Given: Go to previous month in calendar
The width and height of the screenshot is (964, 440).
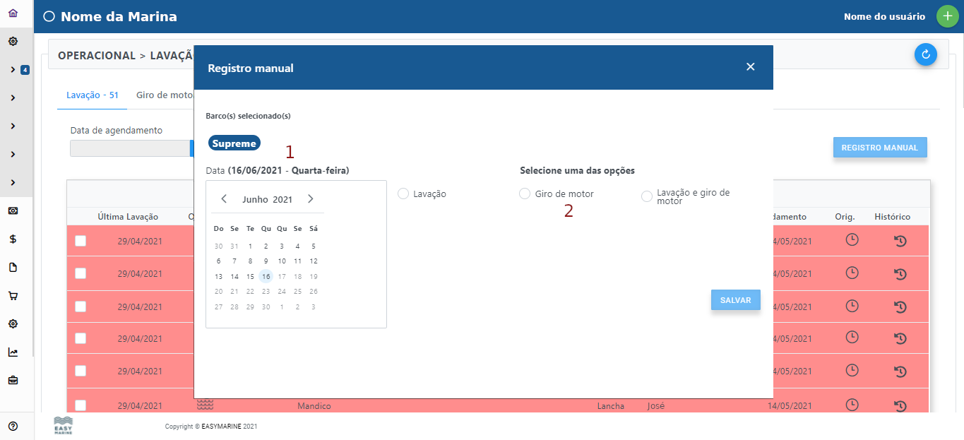Looking at the screenshot, I should (x=224, y=199).
